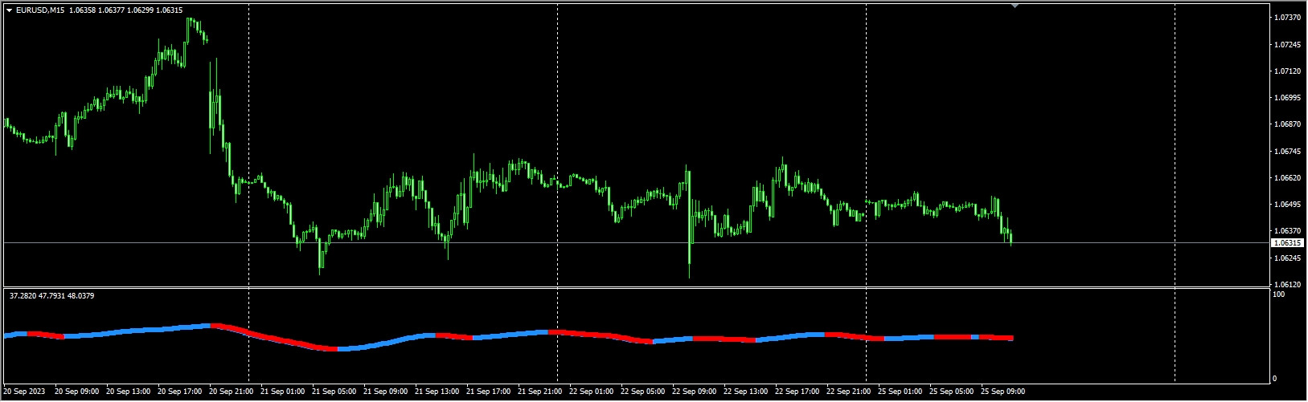1308x402 pixels.
Task: Click the 1.06745 price scale label
Action: (1288, 151)
